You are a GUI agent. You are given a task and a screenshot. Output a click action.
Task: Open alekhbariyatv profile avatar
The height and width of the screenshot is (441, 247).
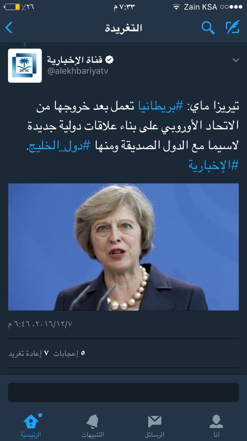25,65
